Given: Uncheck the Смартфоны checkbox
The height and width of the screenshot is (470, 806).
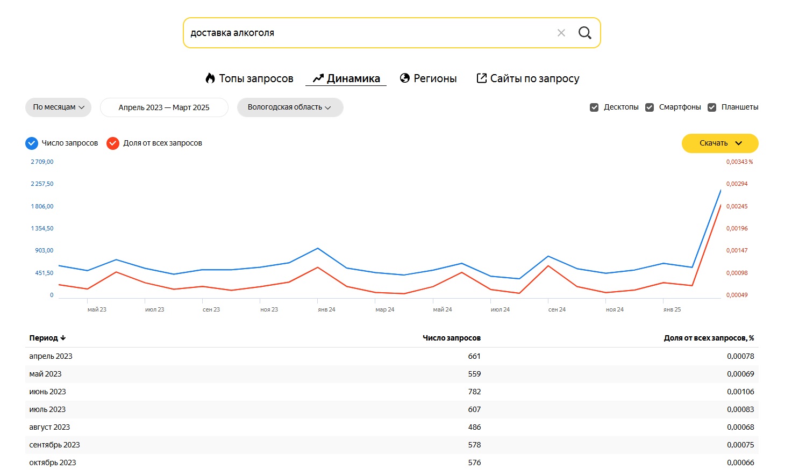Looking at the screenshot, I should (x=650, y=107).
